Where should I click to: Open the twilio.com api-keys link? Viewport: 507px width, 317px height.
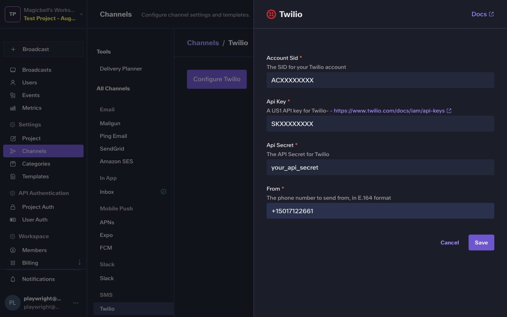(393, 111)
